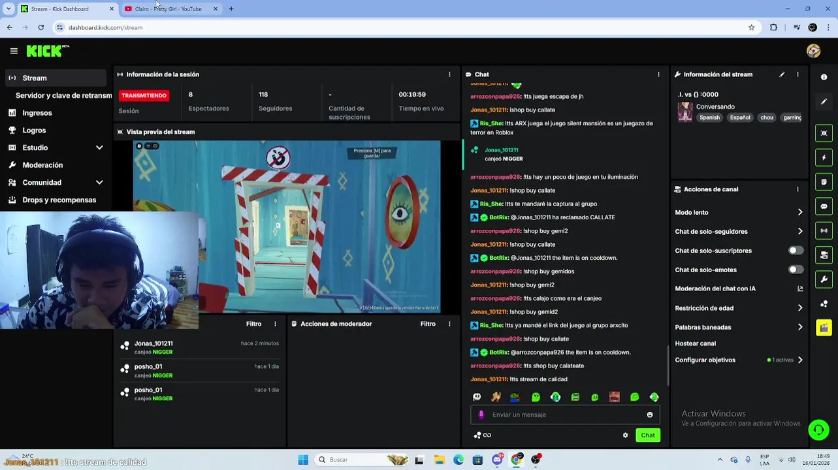Insert the white ghost emote
The image size is (838, 470).
click(x=477, y=397)
